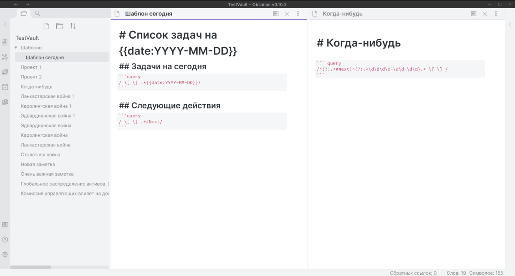Click the TestVault vault name
The image size is (515, 276).
(27, 38)
